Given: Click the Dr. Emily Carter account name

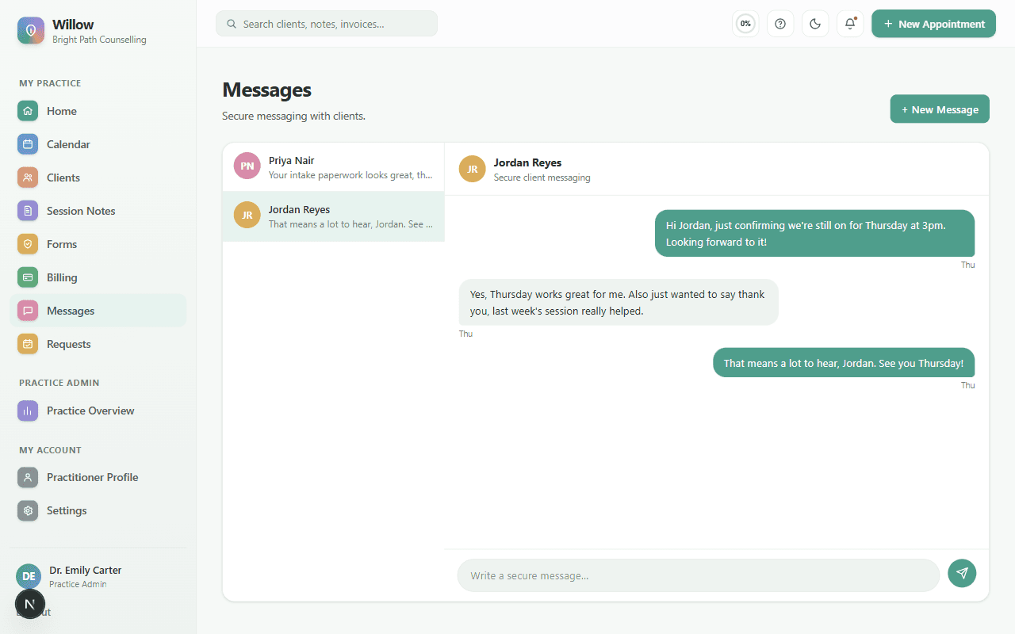Looking at the screenshot, I should coord(86,570).
